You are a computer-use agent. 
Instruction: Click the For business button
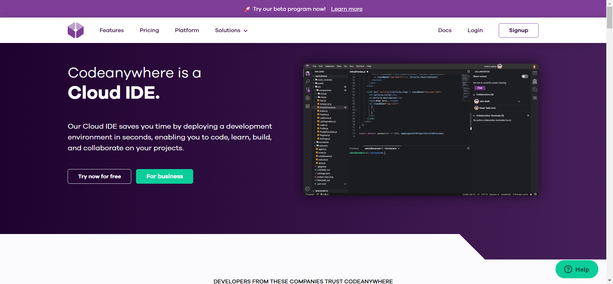point(164,176)
